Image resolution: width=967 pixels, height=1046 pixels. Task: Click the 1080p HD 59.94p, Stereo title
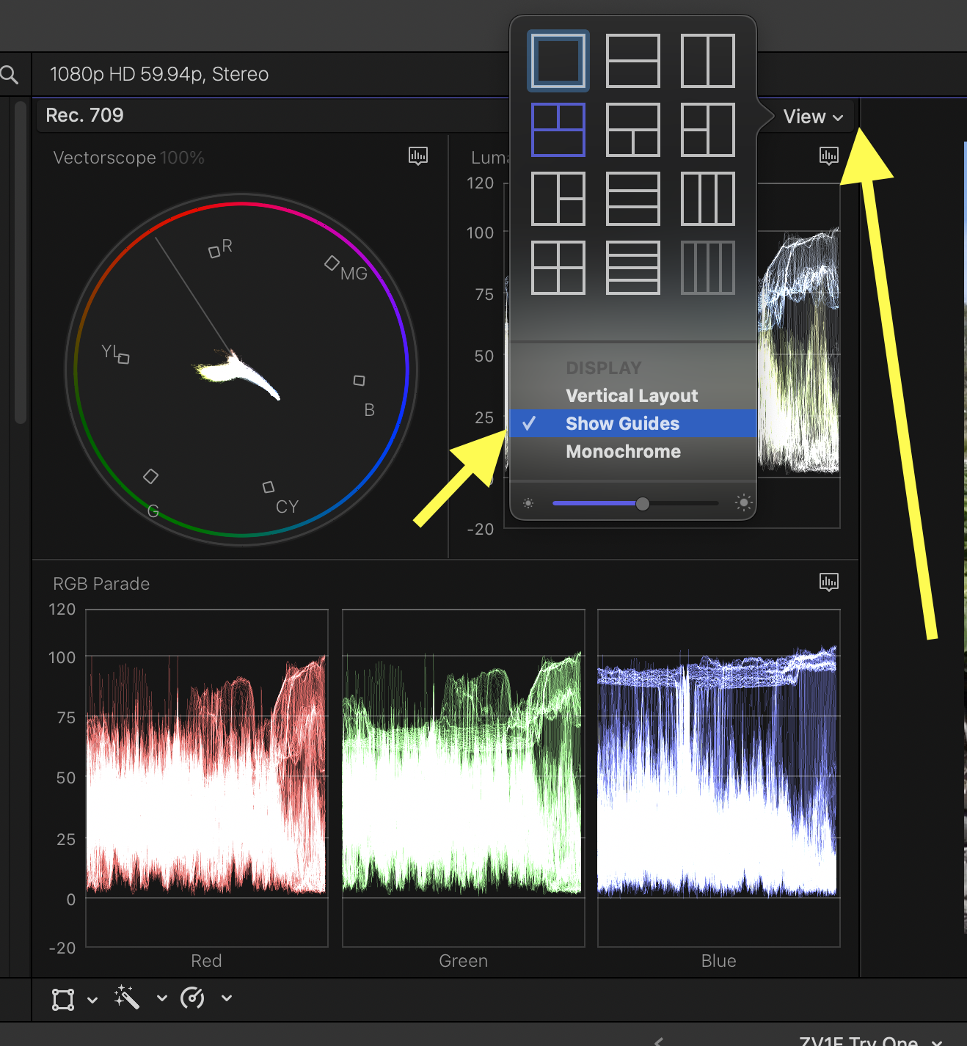158,73
